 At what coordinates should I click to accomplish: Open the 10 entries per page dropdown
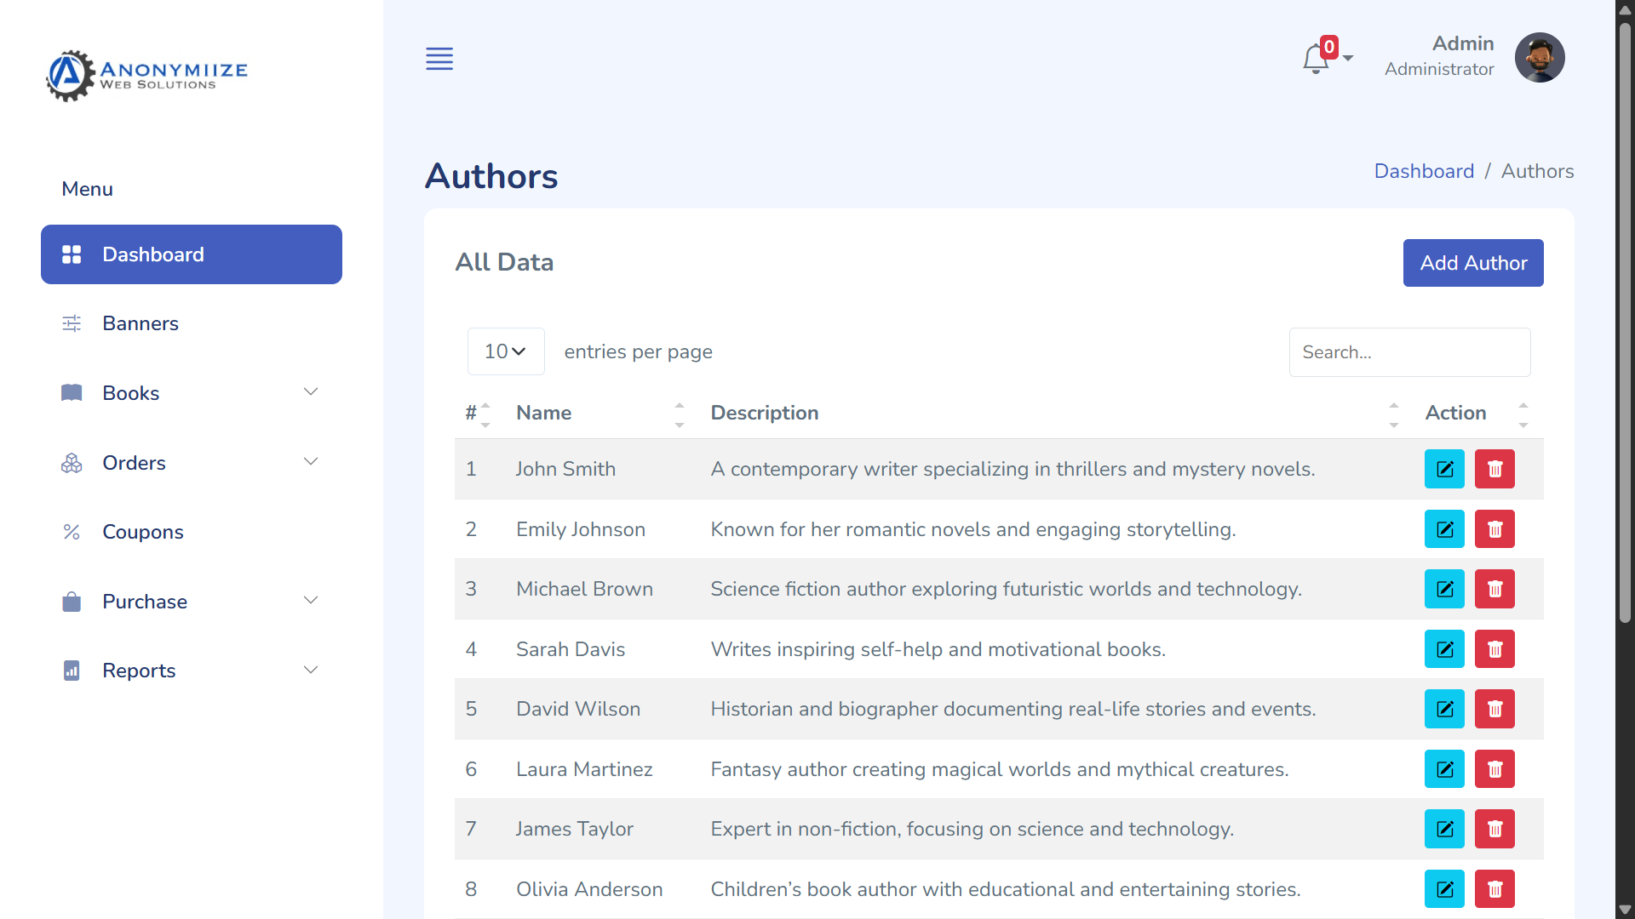coord(506,351)
